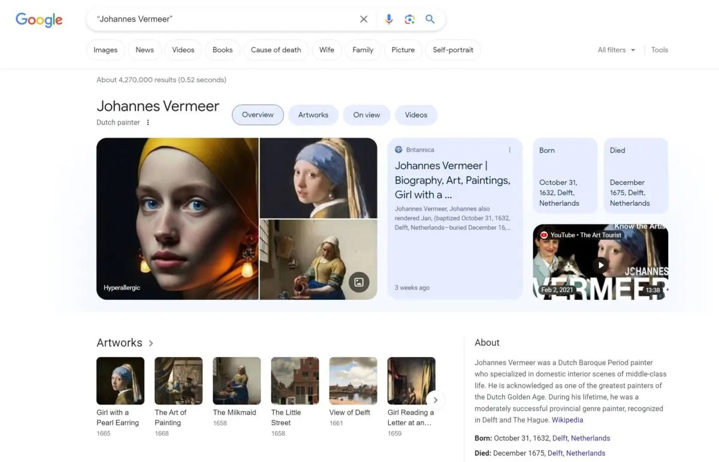The image size is (719, 462).
Task: Click the next arrow on the Artworks carousel
Action: pos(436,400)
